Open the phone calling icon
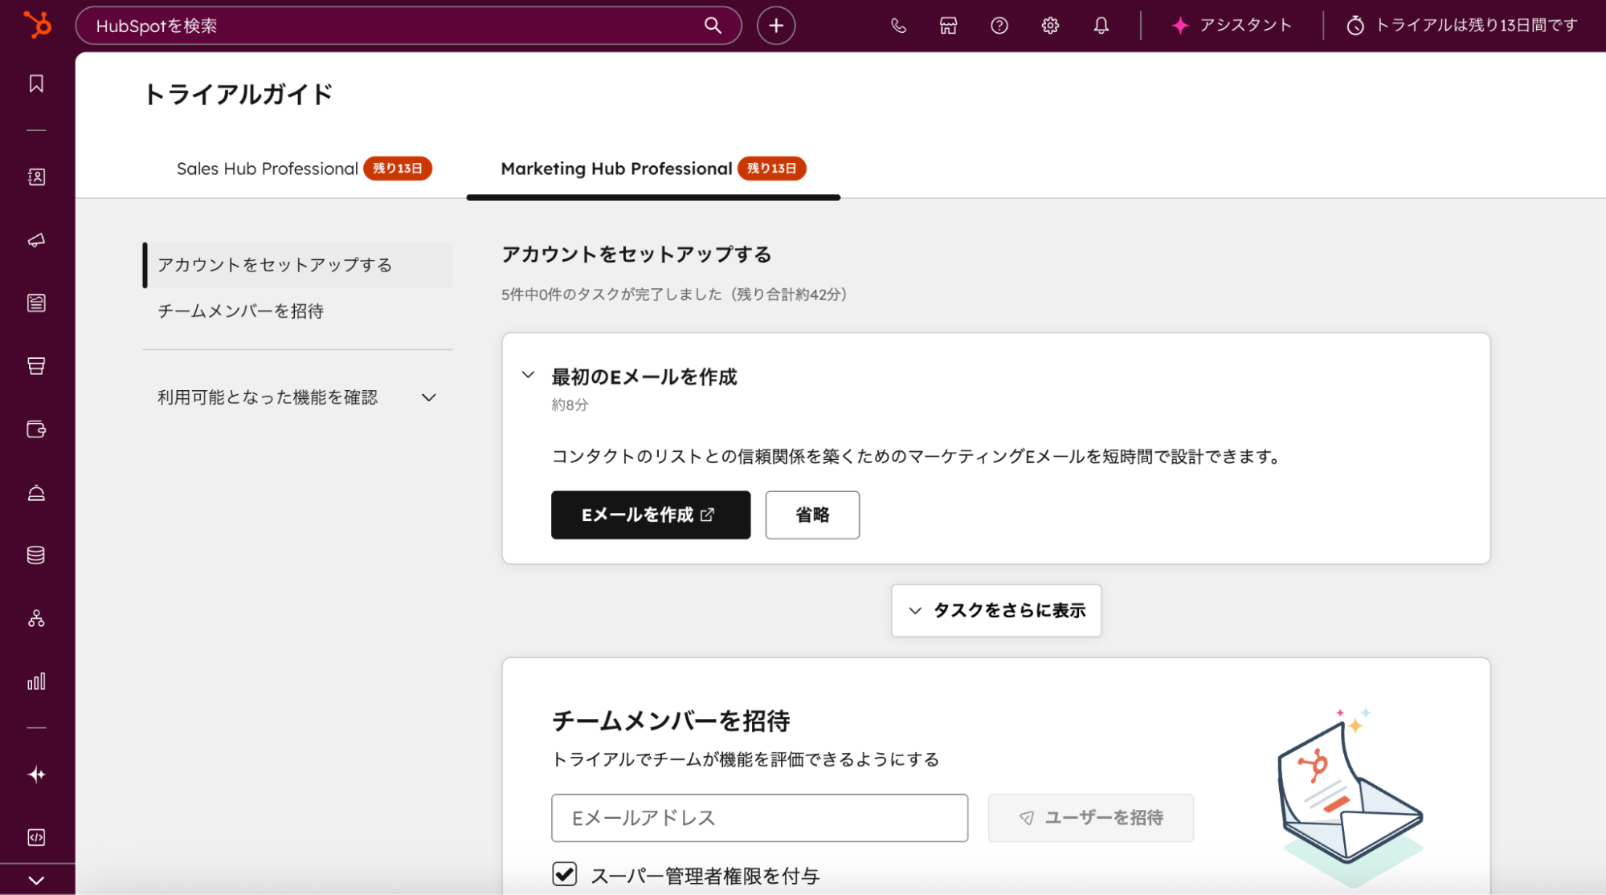Image resolution: width=1606 pixels, height=895 pixels. tap(898, 26)
